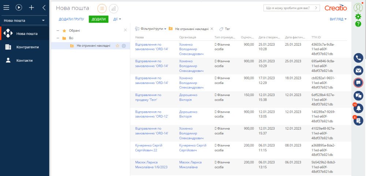Open organization link 'Кучеренко Сергій Сергійович'

pyautogui.click(x=193, y=148)
